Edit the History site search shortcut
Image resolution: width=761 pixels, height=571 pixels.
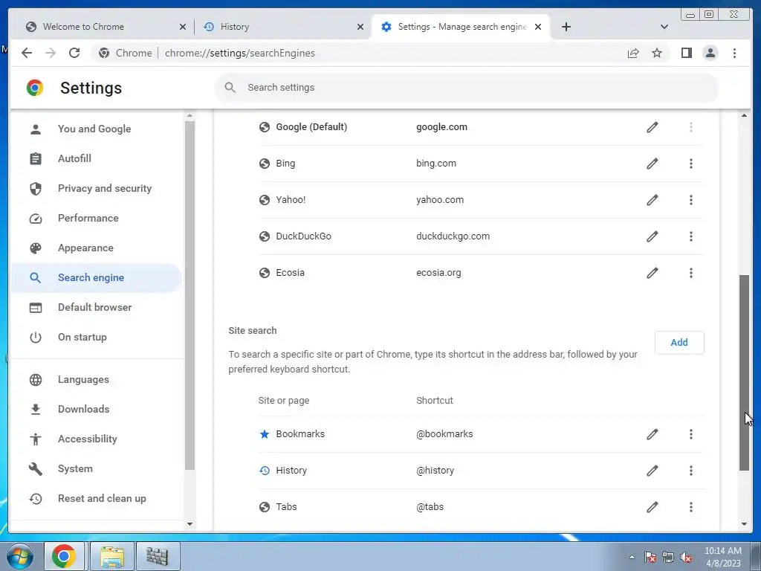click(652, 471)
